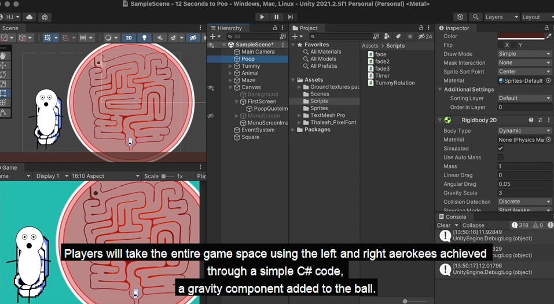This screenshot has height=304, width=554.
Task: Click the Project search field
Action: pyautogui.click(x=340, y=36)
